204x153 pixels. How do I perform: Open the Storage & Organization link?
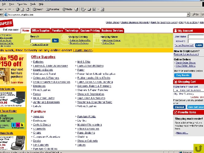[x=91, y=94]
